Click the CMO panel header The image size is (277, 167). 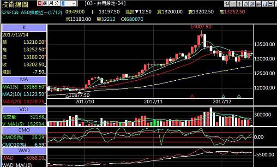point(24,130)
